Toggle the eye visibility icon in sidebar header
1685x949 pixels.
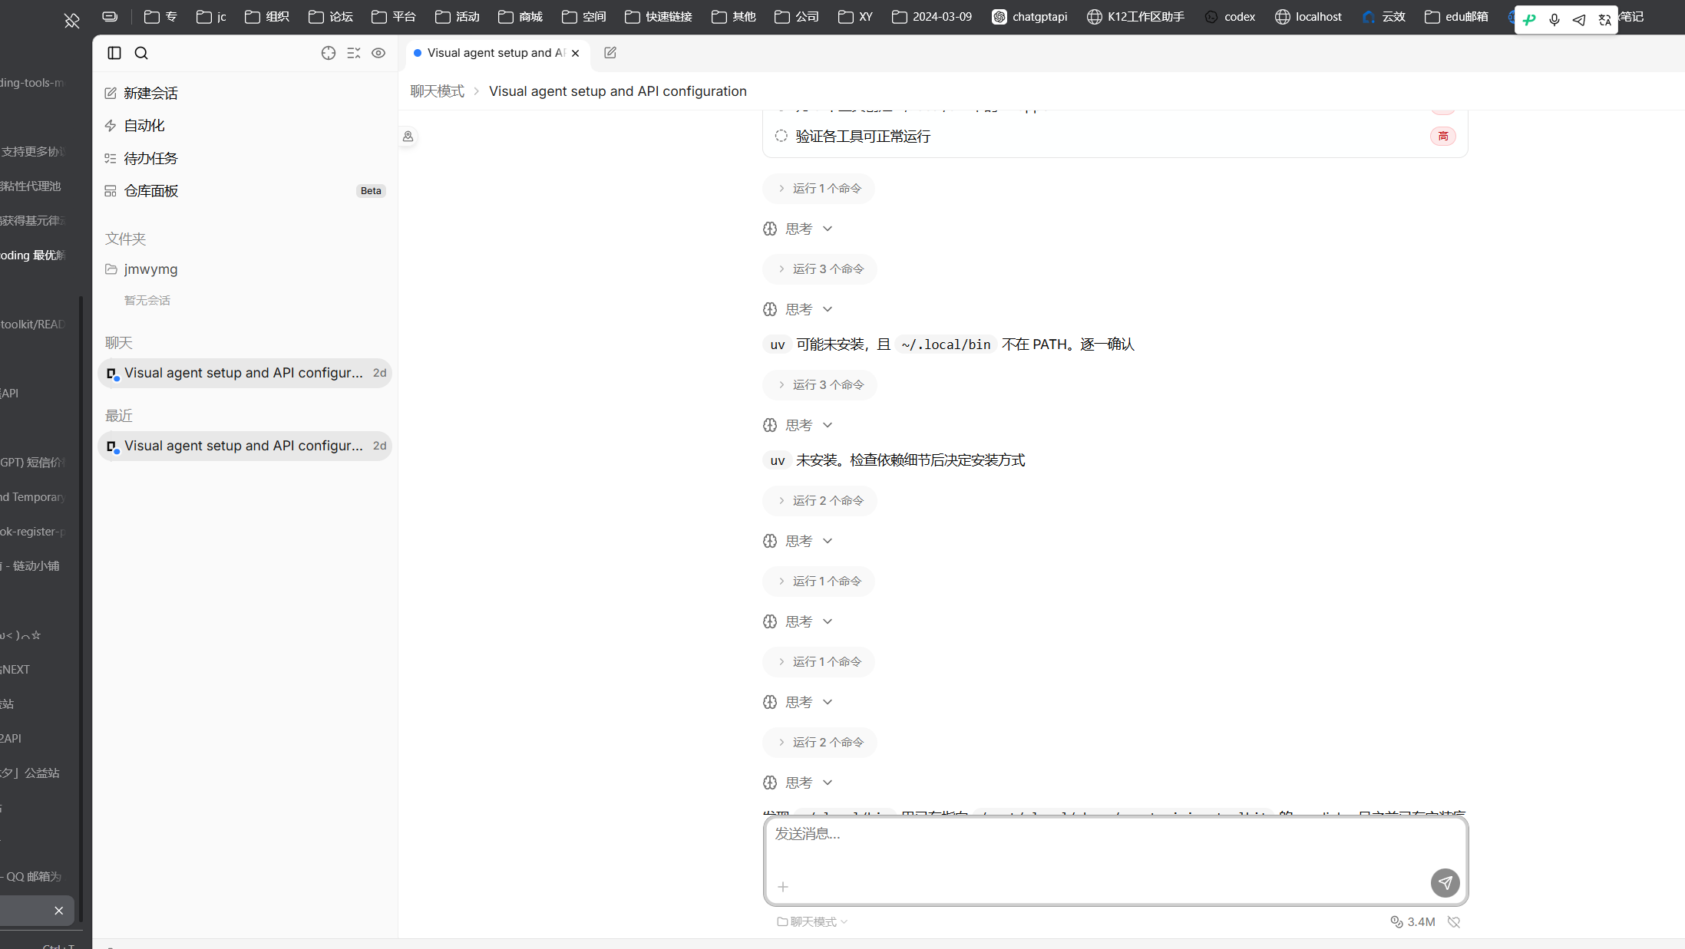(378, 53)
